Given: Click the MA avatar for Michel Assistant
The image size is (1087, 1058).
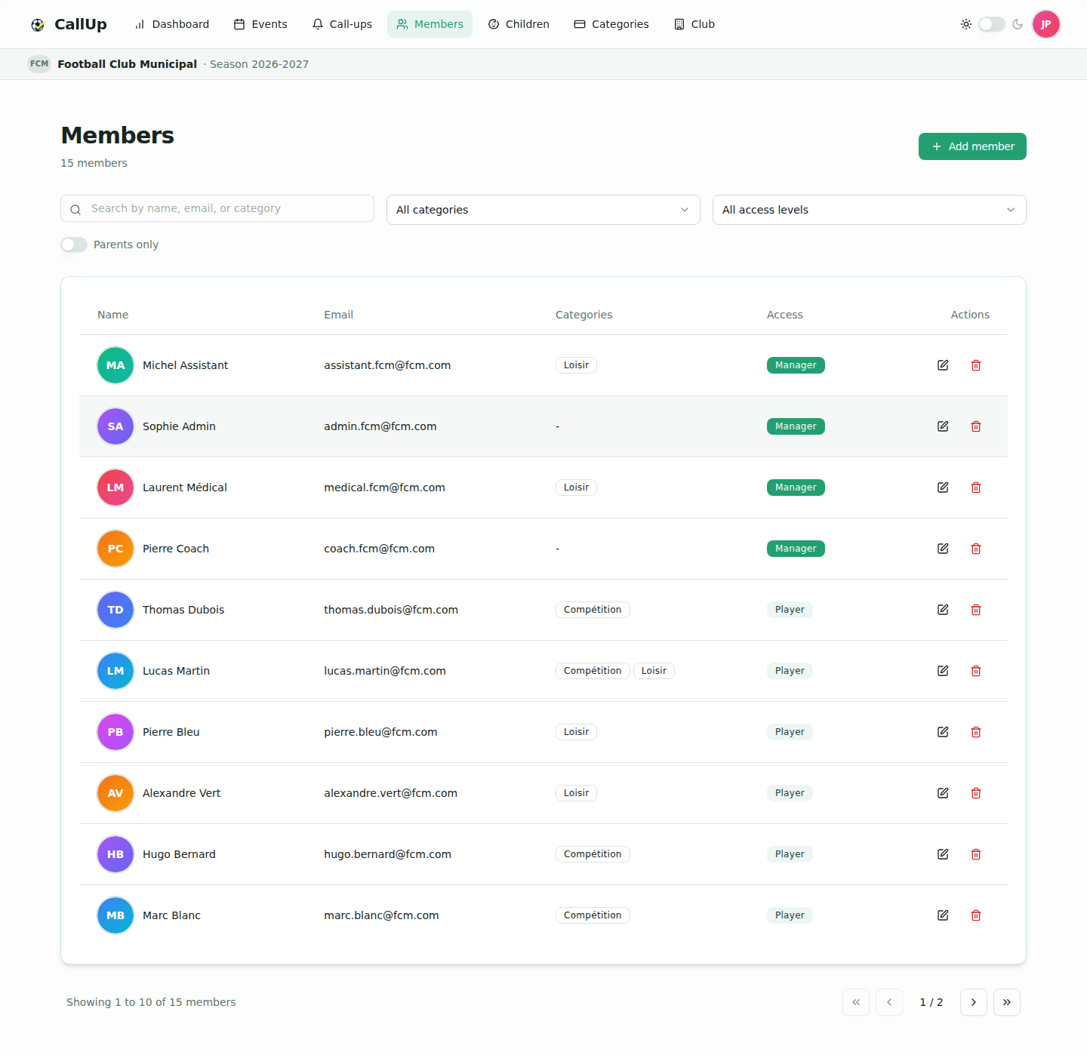Looking at the screenshot, I should pos(115,365).
